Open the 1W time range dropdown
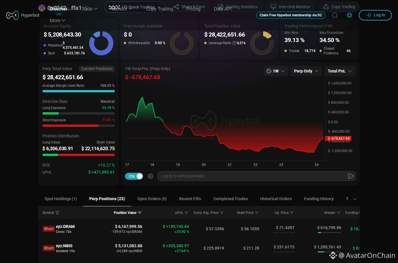The width and height of the screenshot is (398, 263). click(276, 71)
